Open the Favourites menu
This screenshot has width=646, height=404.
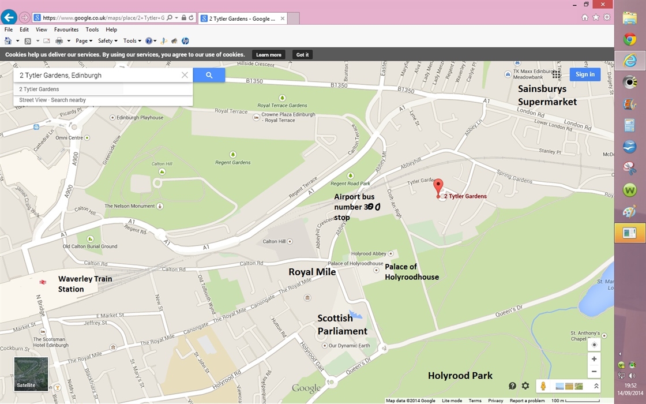click(66, 29)
